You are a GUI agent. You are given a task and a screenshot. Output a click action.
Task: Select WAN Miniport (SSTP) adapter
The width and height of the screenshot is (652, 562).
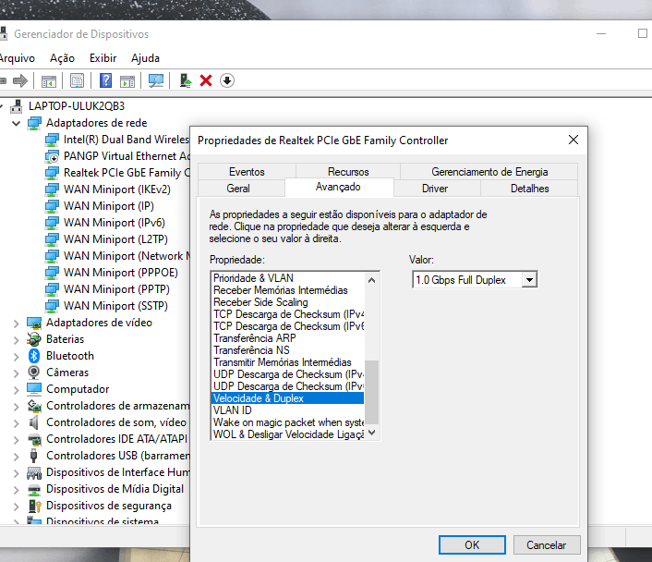tap(115, 306)
